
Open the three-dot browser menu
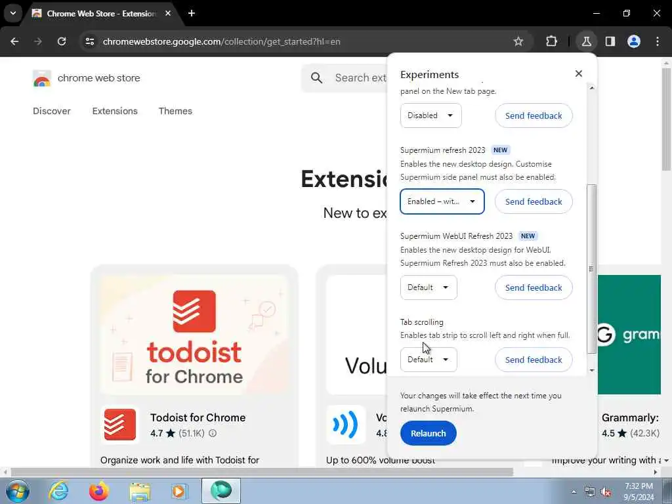(658, 41)
